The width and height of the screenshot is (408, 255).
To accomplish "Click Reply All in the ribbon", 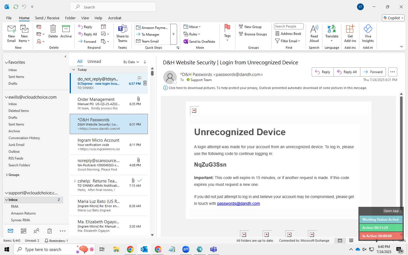I will (88, 34).
